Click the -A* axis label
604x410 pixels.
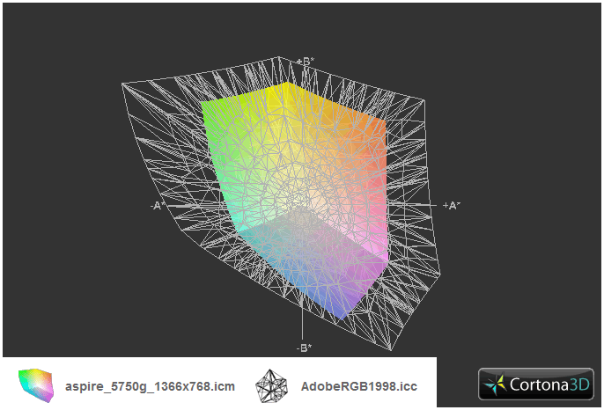pos(158,206)
